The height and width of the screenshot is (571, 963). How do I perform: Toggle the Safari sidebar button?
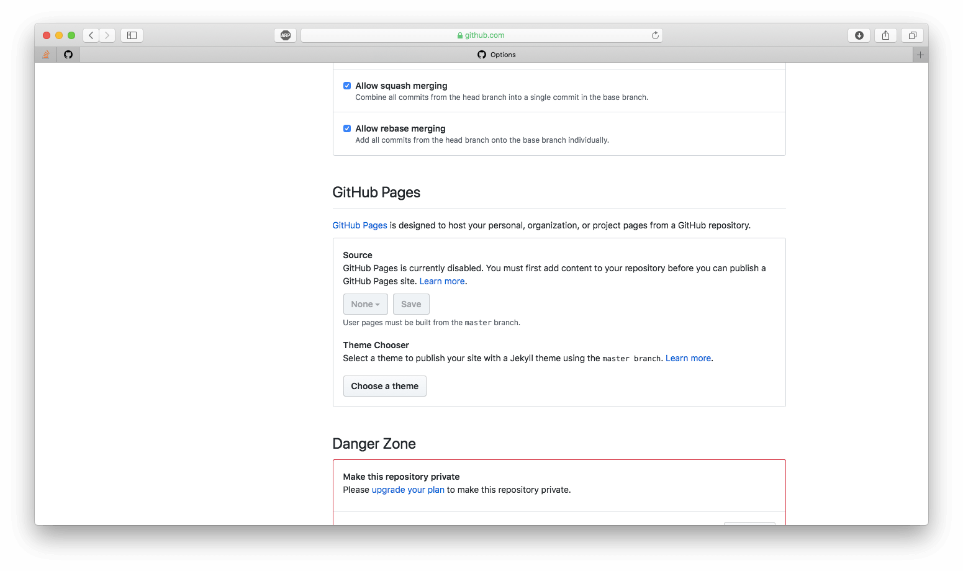pos(132,35)
